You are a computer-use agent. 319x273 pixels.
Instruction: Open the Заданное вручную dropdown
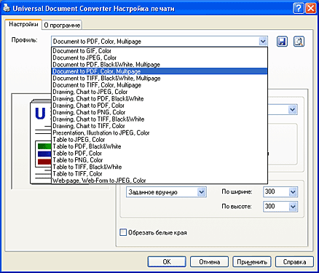click(x=201, y=192)
